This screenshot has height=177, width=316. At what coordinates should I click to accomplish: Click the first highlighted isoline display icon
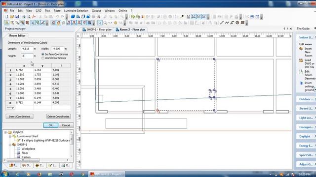click(x=194, y=17)
